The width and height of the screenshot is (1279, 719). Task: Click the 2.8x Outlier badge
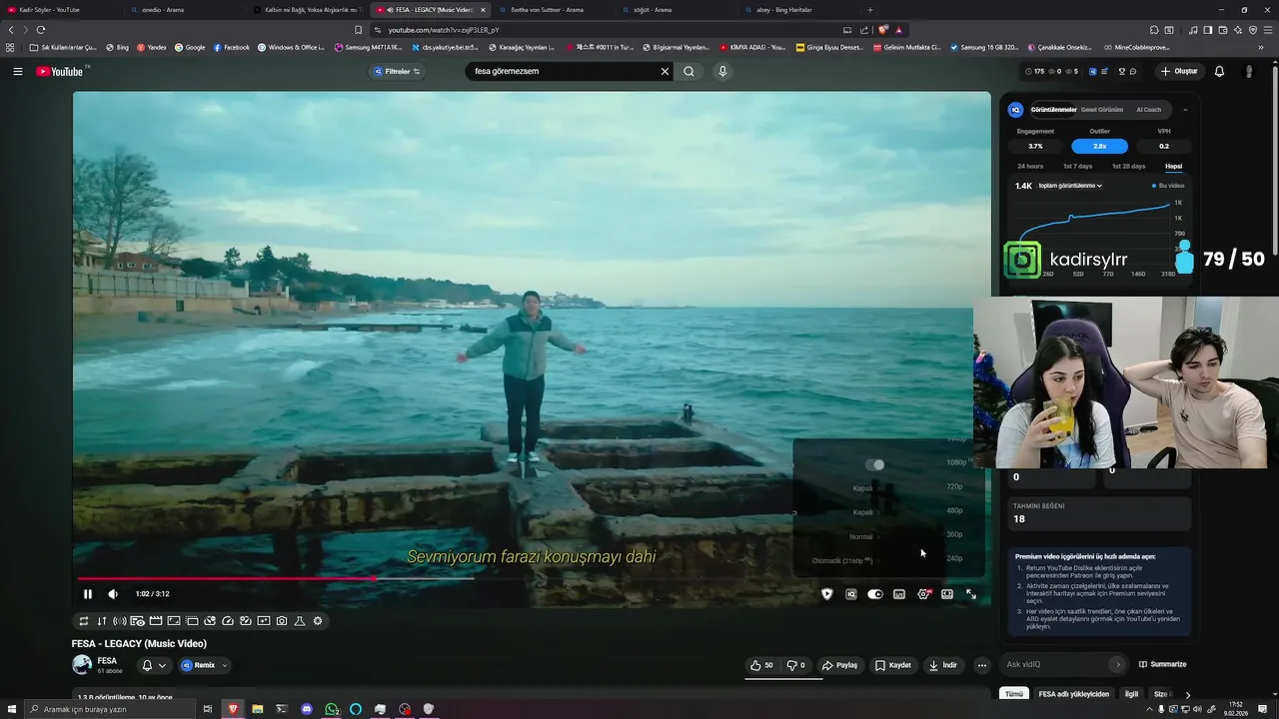click(1099, 146)
